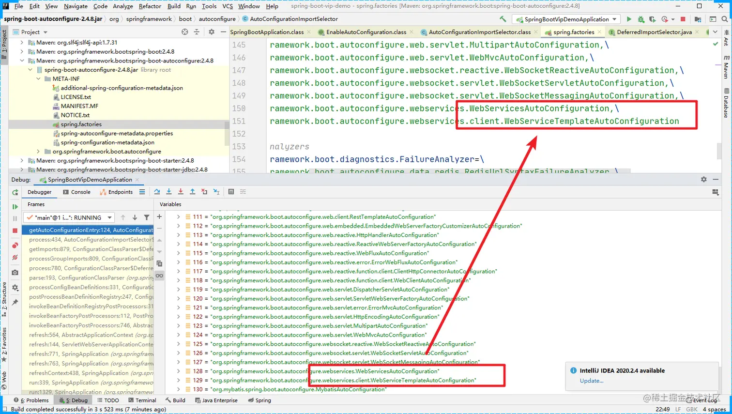Open the Problems tool window
The width and height of the screenshot is (732, 414).
click(x=31, y=400)
